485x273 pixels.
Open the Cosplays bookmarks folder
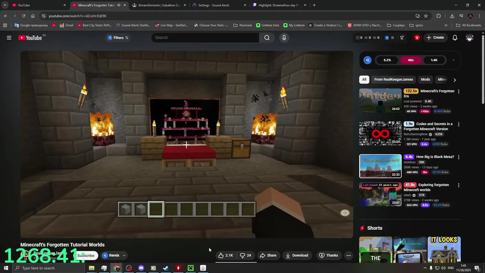tap(396, 25)
